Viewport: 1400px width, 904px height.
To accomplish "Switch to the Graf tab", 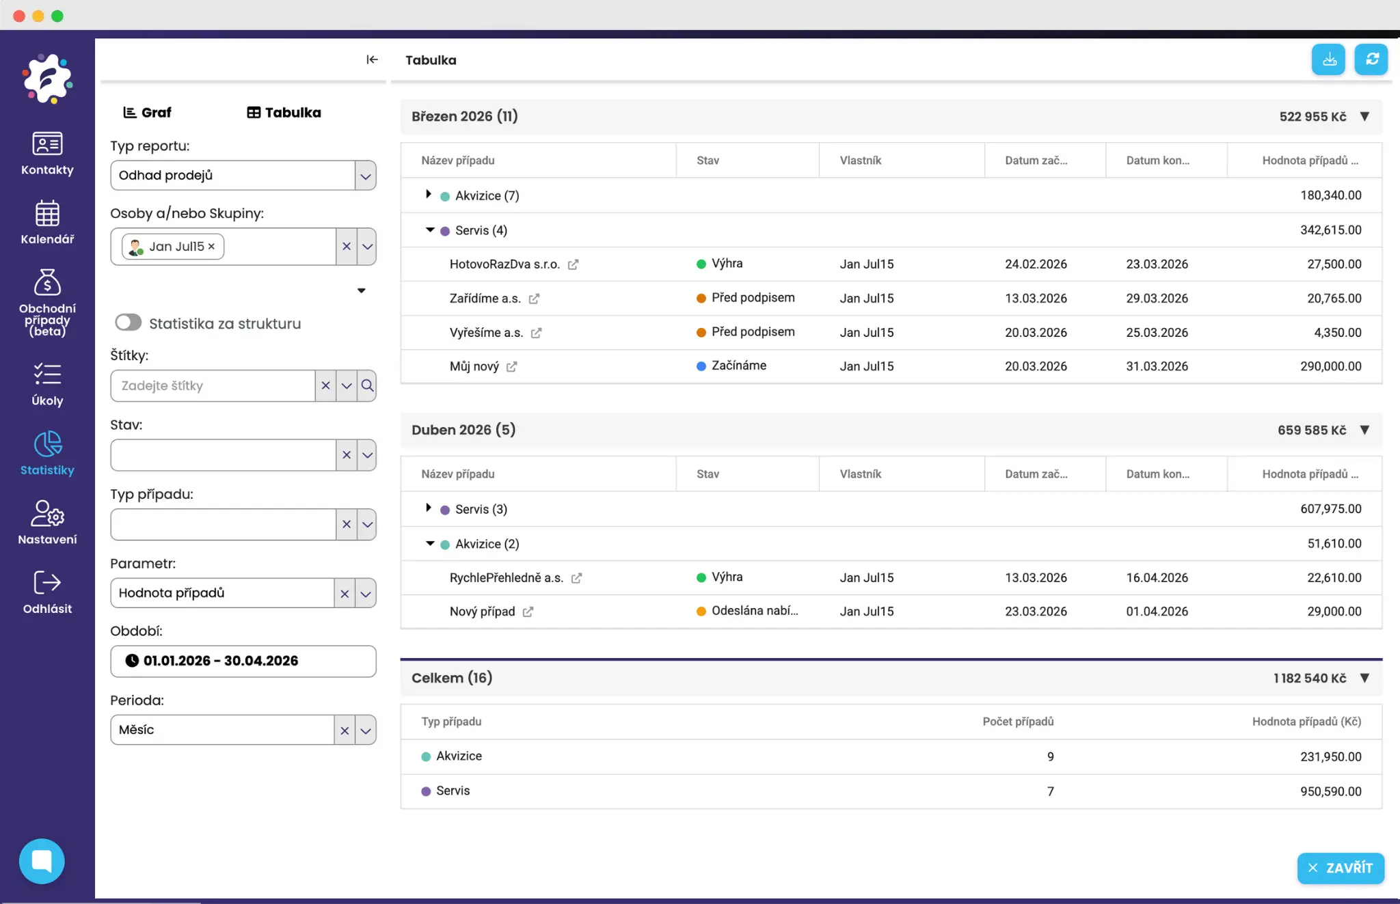I will (147, 112).
